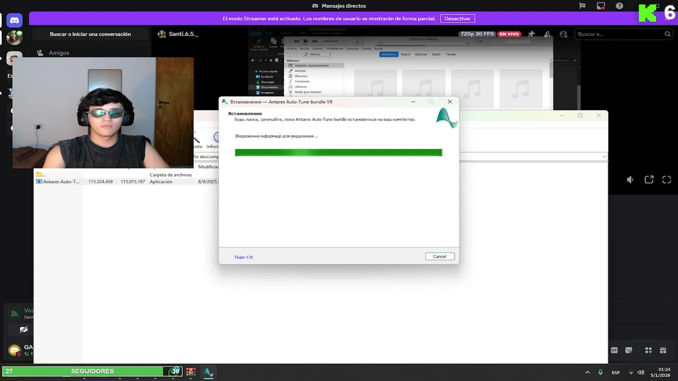The image size is (678, 381).
Task: Open Descargas in streamed Explorer sidebar
Action: coord(267,82)
